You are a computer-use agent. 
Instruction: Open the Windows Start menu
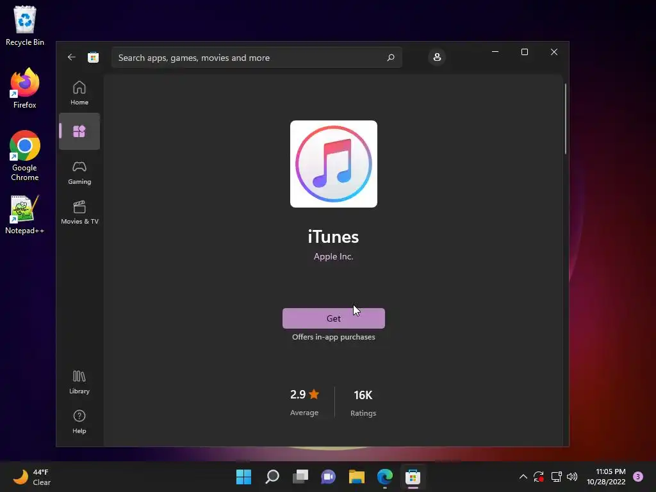pos(244,477)
